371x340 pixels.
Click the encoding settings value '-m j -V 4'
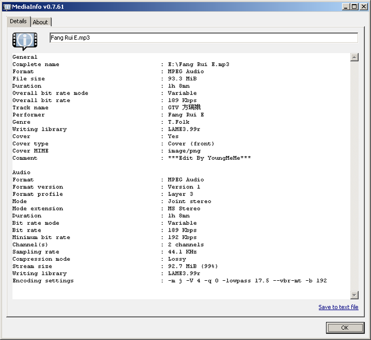(x=184, y=281)
